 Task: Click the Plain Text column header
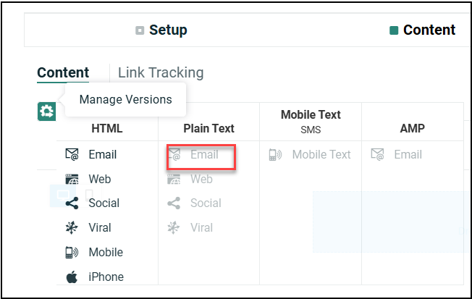tap(208, 128)
